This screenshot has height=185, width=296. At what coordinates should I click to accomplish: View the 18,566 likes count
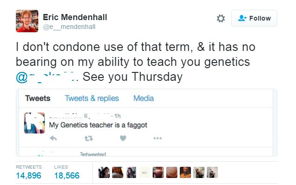(67, 176)
